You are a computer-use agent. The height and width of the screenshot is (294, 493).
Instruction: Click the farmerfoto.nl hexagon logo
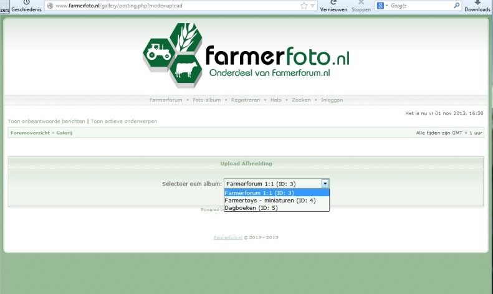[x=172, y=55]
